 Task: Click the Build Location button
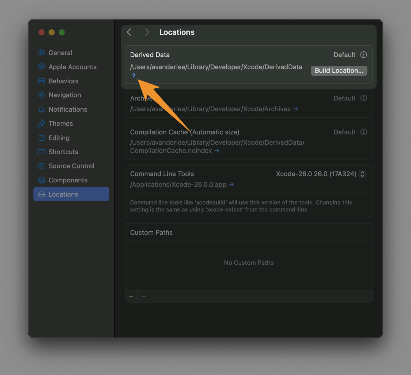(x=339, y=71)
